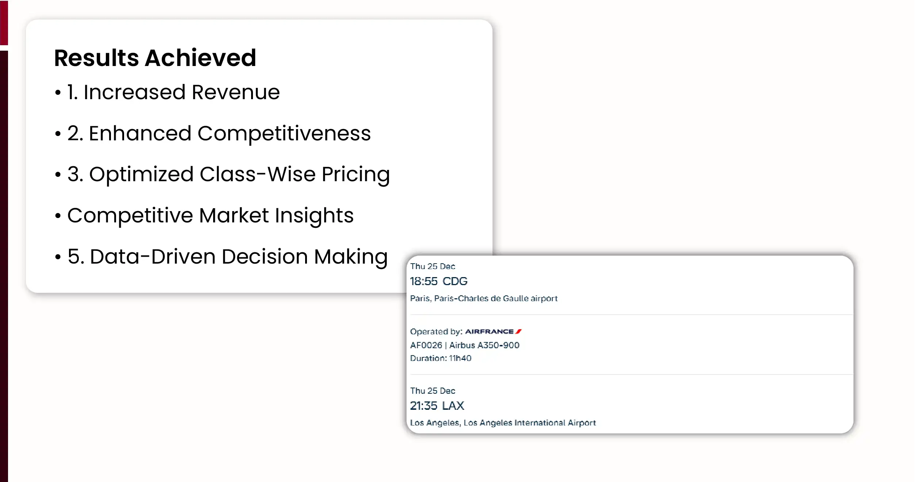Select the "Results Achieved" heading
Viewport: 915px width, 482px height.
click(x=155, y=58)
